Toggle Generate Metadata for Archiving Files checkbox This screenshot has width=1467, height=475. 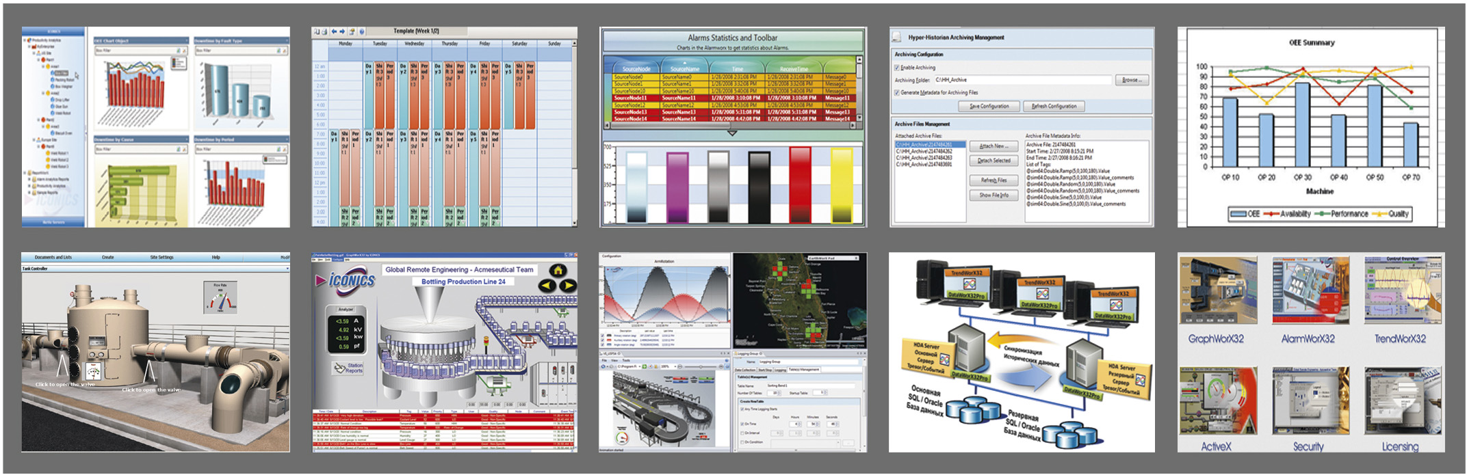[897, 92]
